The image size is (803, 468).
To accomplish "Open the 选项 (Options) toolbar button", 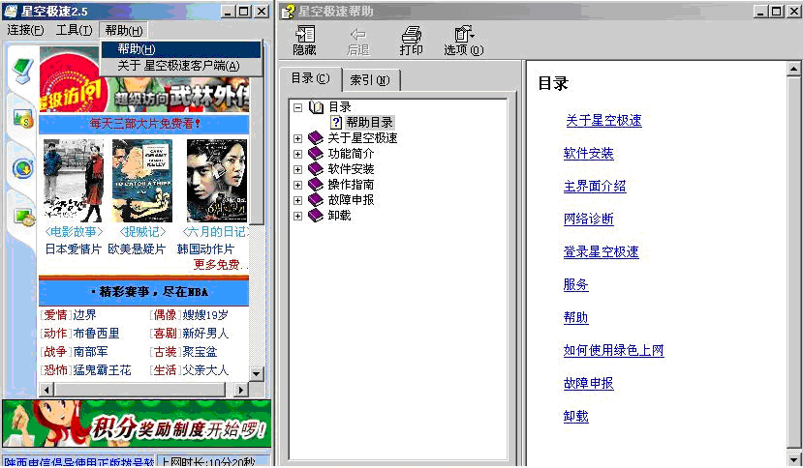I will [463, 41].
